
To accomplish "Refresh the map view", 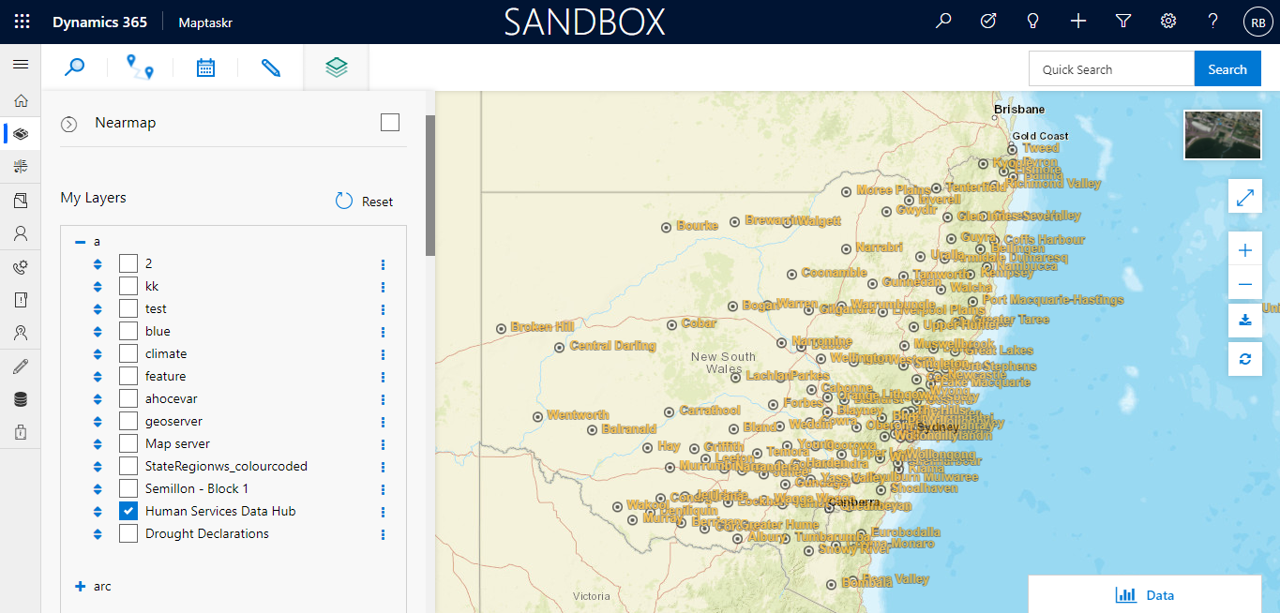I will (1244, 359).
